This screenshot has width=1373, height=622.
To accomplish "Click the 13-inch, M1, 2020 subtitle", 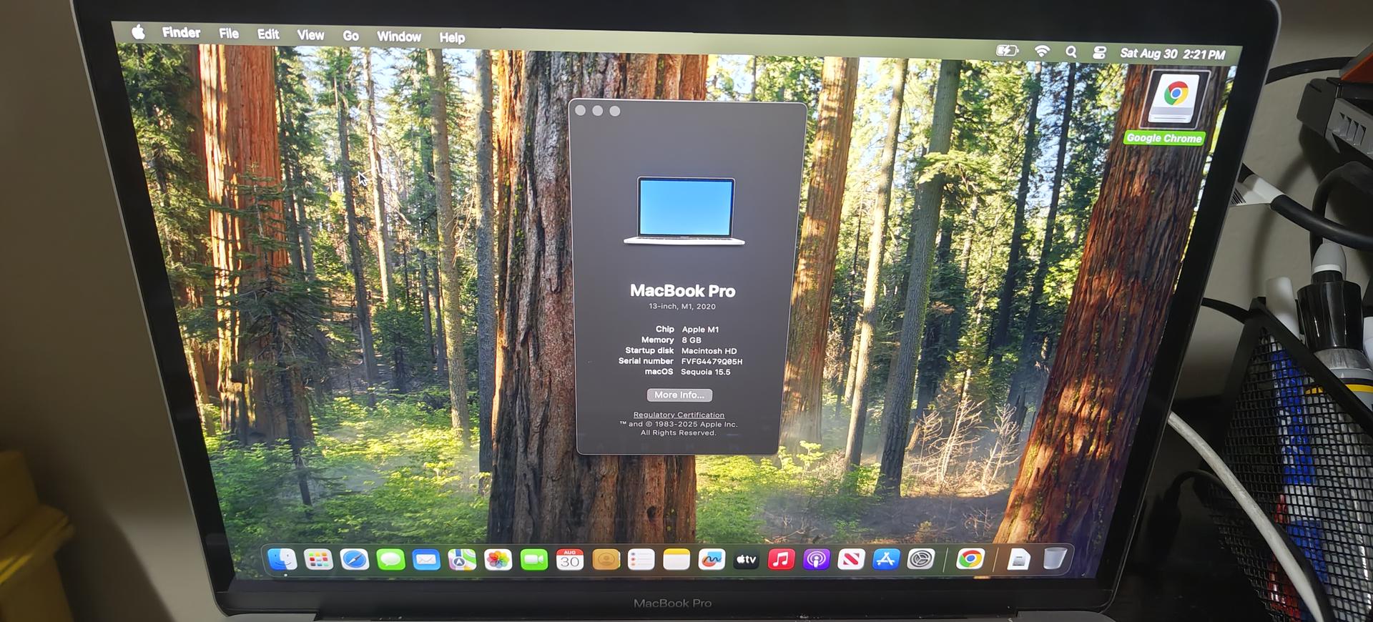I will click(x=682, y=306).
